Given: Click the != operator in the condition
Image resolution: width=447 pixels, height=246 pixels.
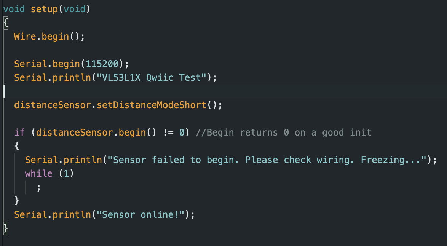Looking at the screenshot, I should point(168,132).
